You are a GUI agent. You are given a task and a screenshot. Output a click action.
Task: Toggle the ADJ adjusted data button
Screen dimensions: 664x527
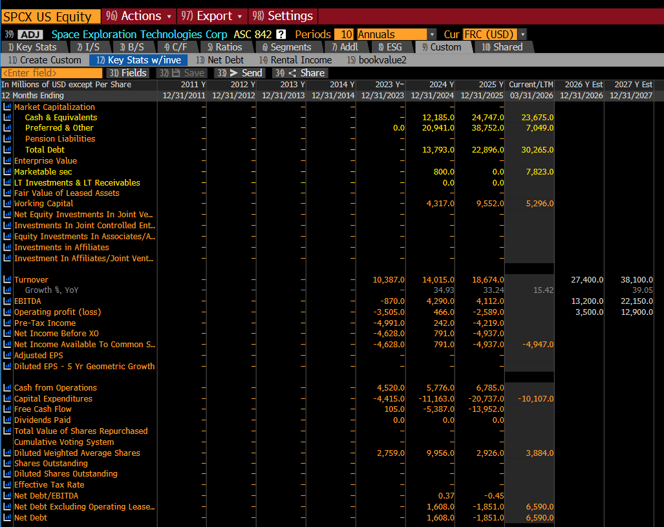[x=30, y=35]
